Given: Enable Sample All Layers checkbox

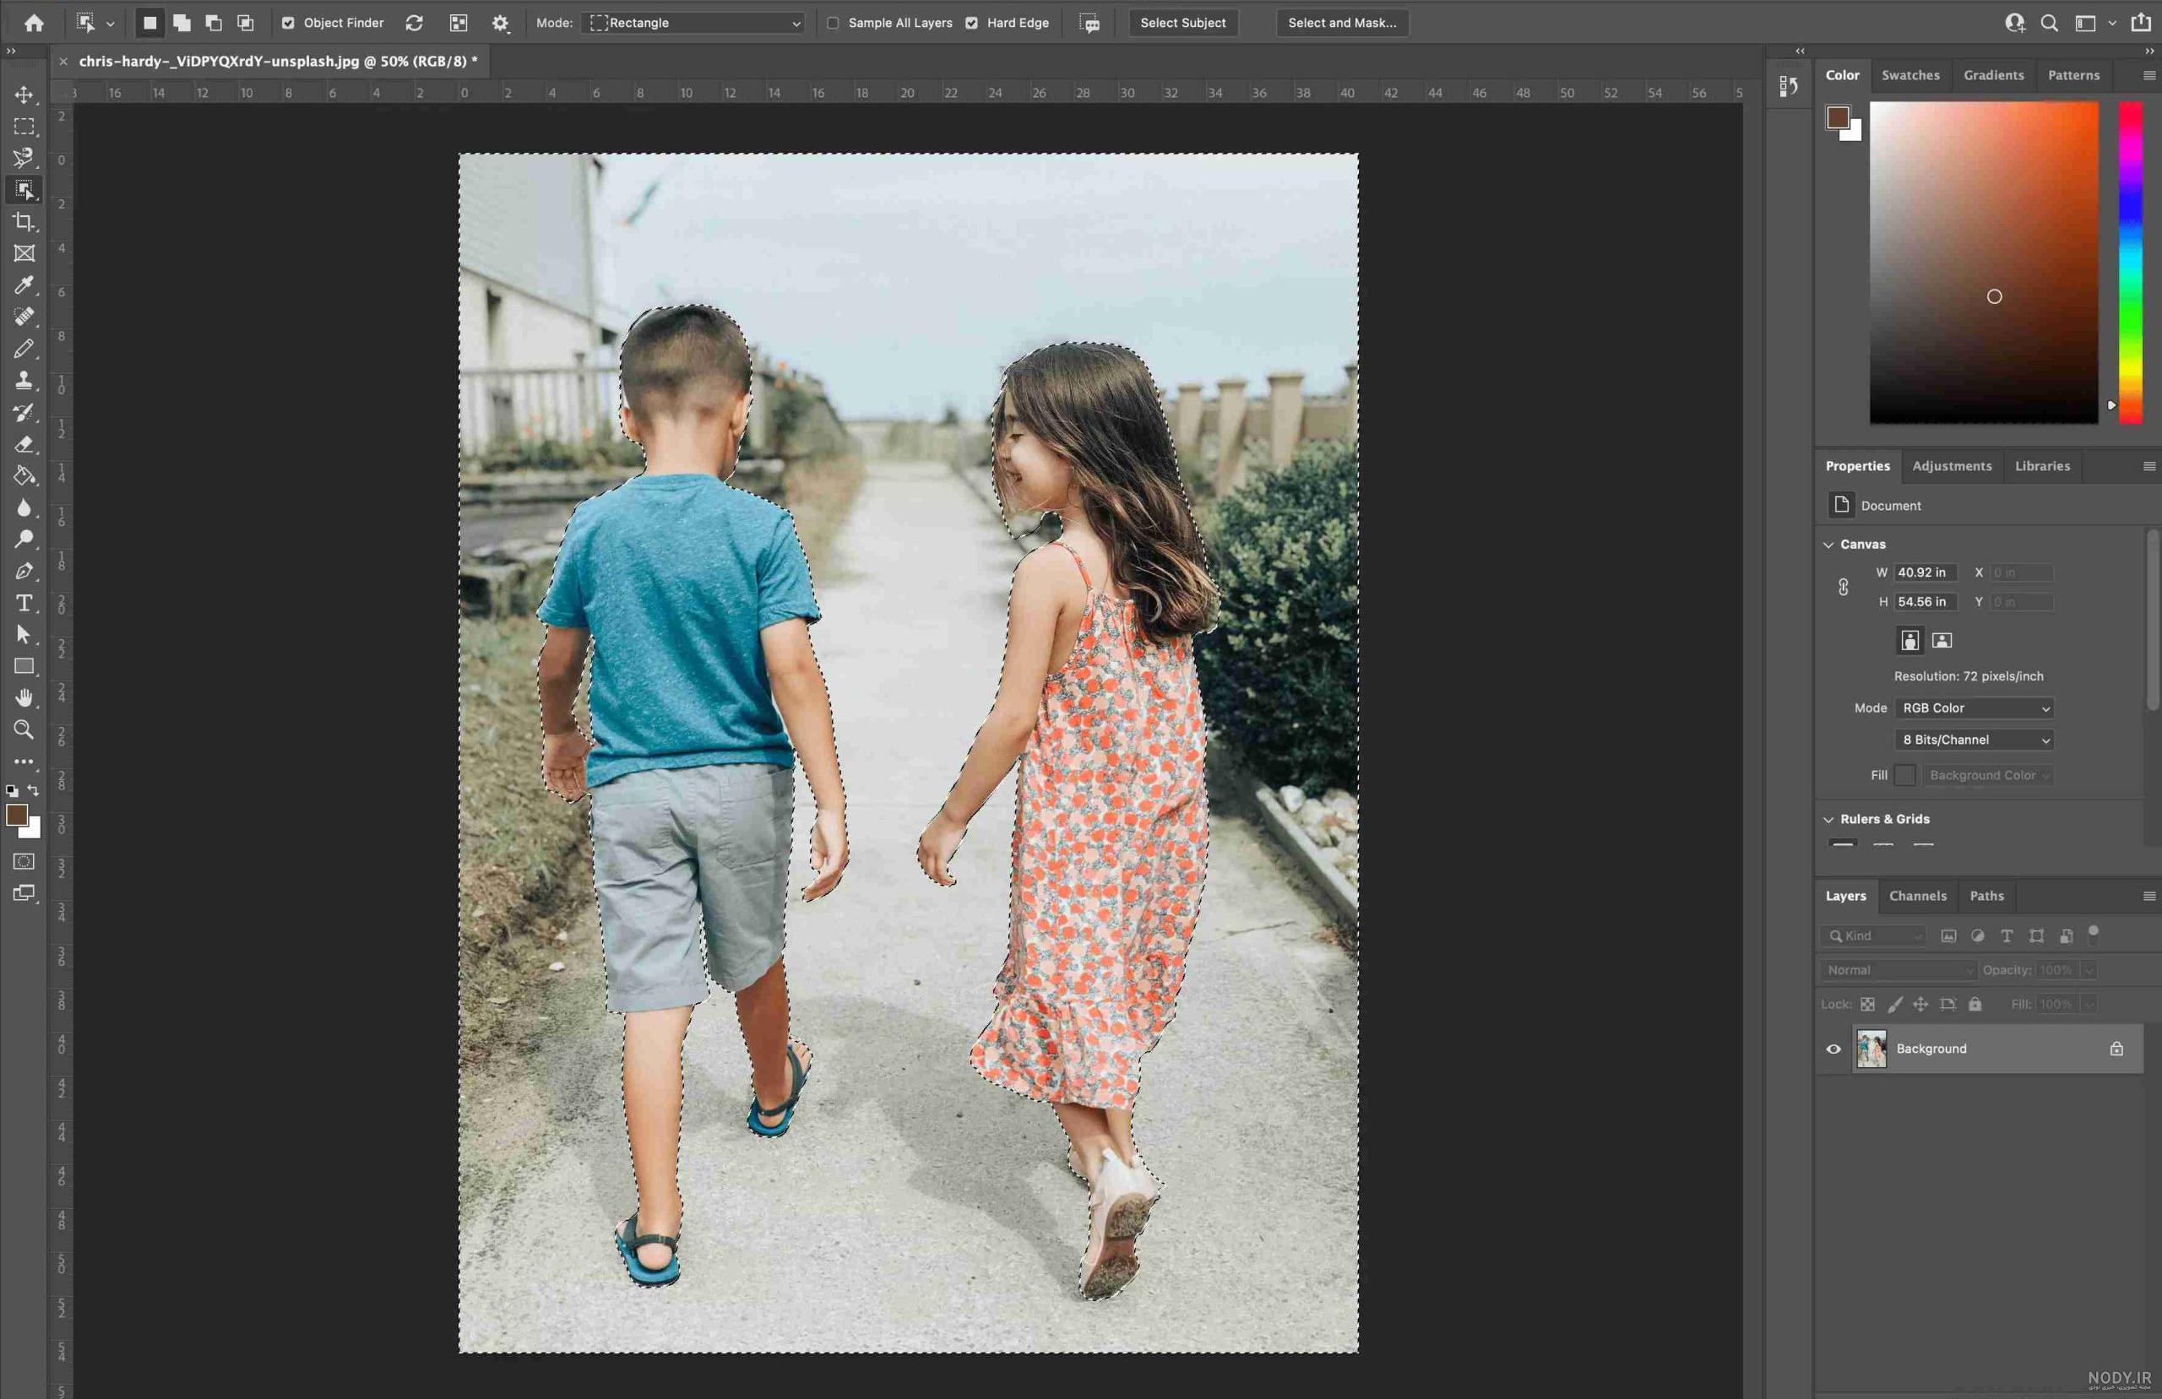Looking at the screenshot, I should point(833,23).
